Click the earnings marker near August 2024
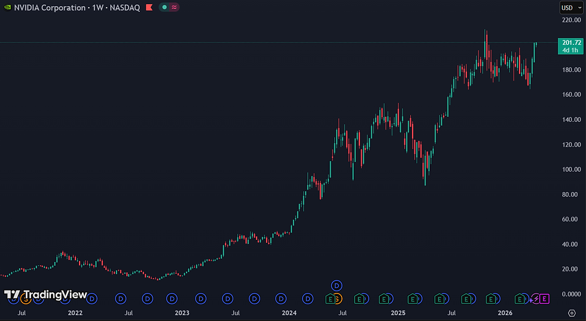The width and height of the screenshot is (586, 321). (x=359, y=299)
